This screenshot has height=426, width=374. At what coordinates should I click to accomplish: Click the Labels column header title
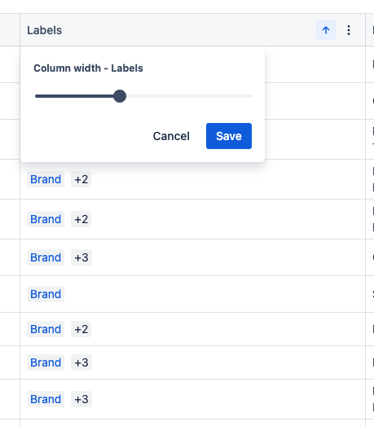[45, 30]
